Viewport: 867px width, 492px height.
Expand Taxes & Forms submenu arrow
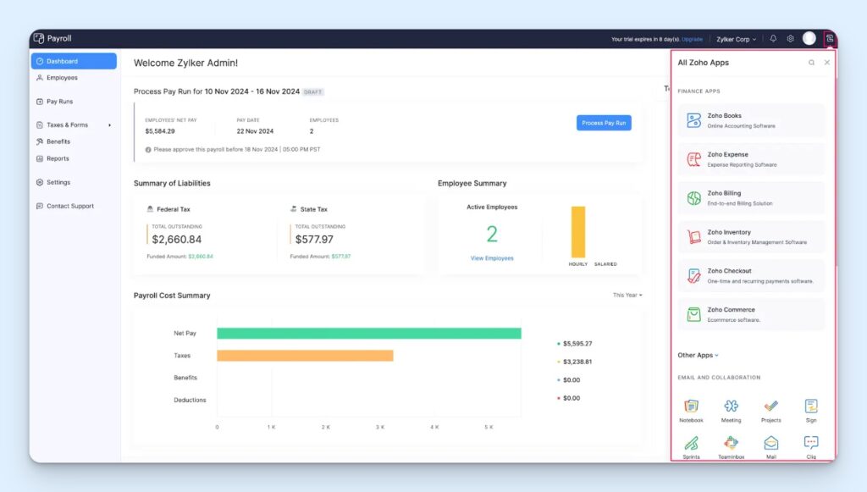pyautogui.click(x=109, y=125)
